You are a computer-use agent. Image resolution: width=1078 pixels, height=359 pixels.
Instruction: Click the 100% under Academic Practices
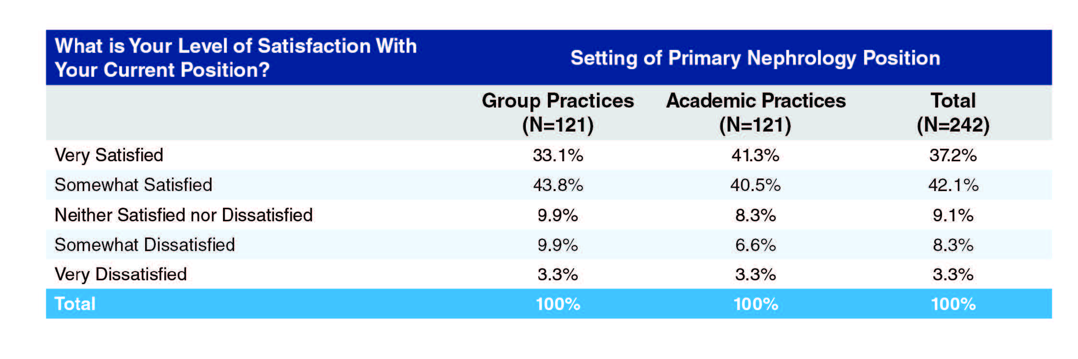(x=755, y=304)
